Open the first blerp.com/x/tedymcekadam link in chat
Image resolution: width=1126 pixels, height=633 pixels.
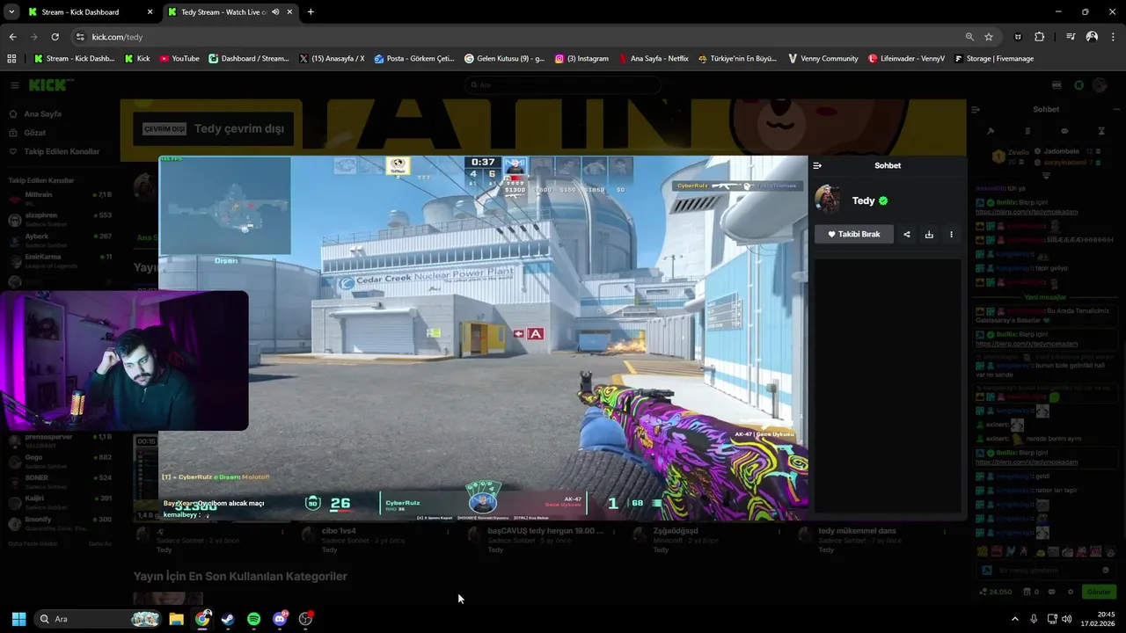coord(1027,212)
